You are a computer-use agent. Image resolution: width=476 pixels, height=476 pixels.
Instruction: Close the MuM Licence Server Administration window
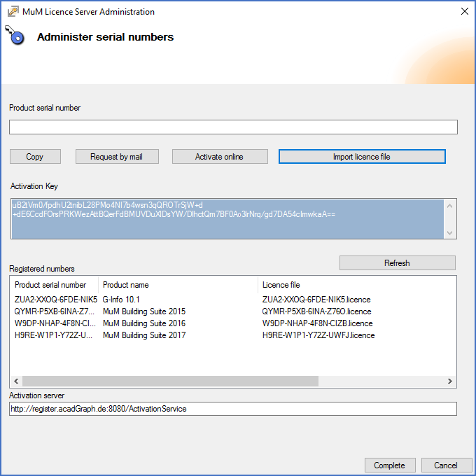point(465,11)
